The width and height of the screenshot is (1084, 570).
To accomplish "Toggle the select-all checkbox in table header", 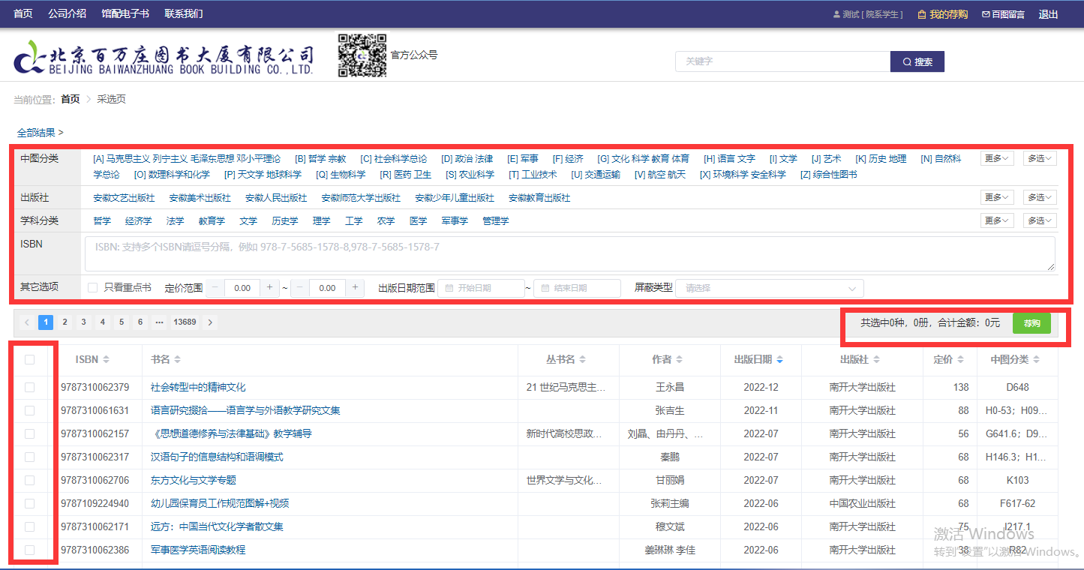I will click(x=30, y=360).
